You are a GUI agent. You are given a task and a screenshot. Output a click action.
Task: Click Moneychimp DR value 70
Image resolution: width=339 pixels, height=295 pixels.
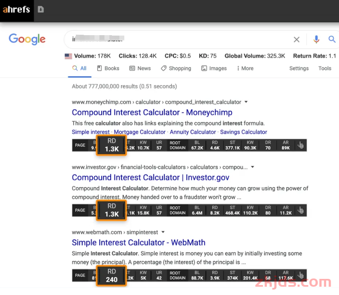268,148
